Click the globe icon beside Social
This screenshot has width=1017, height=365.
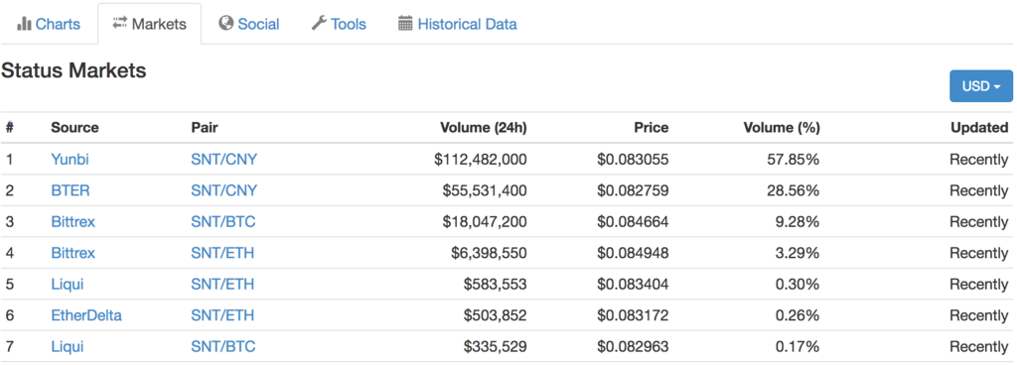tap(225, 24)
